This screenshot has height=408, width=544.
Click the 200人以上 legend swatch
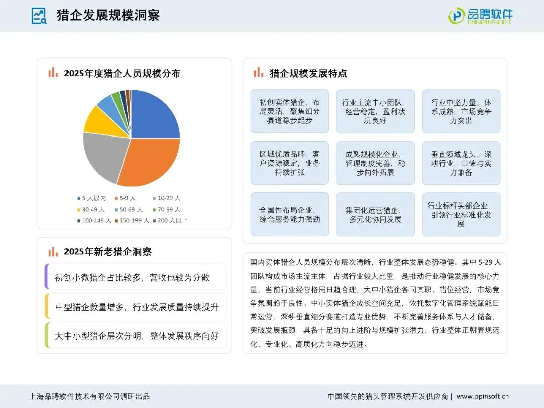coord(155,221)
